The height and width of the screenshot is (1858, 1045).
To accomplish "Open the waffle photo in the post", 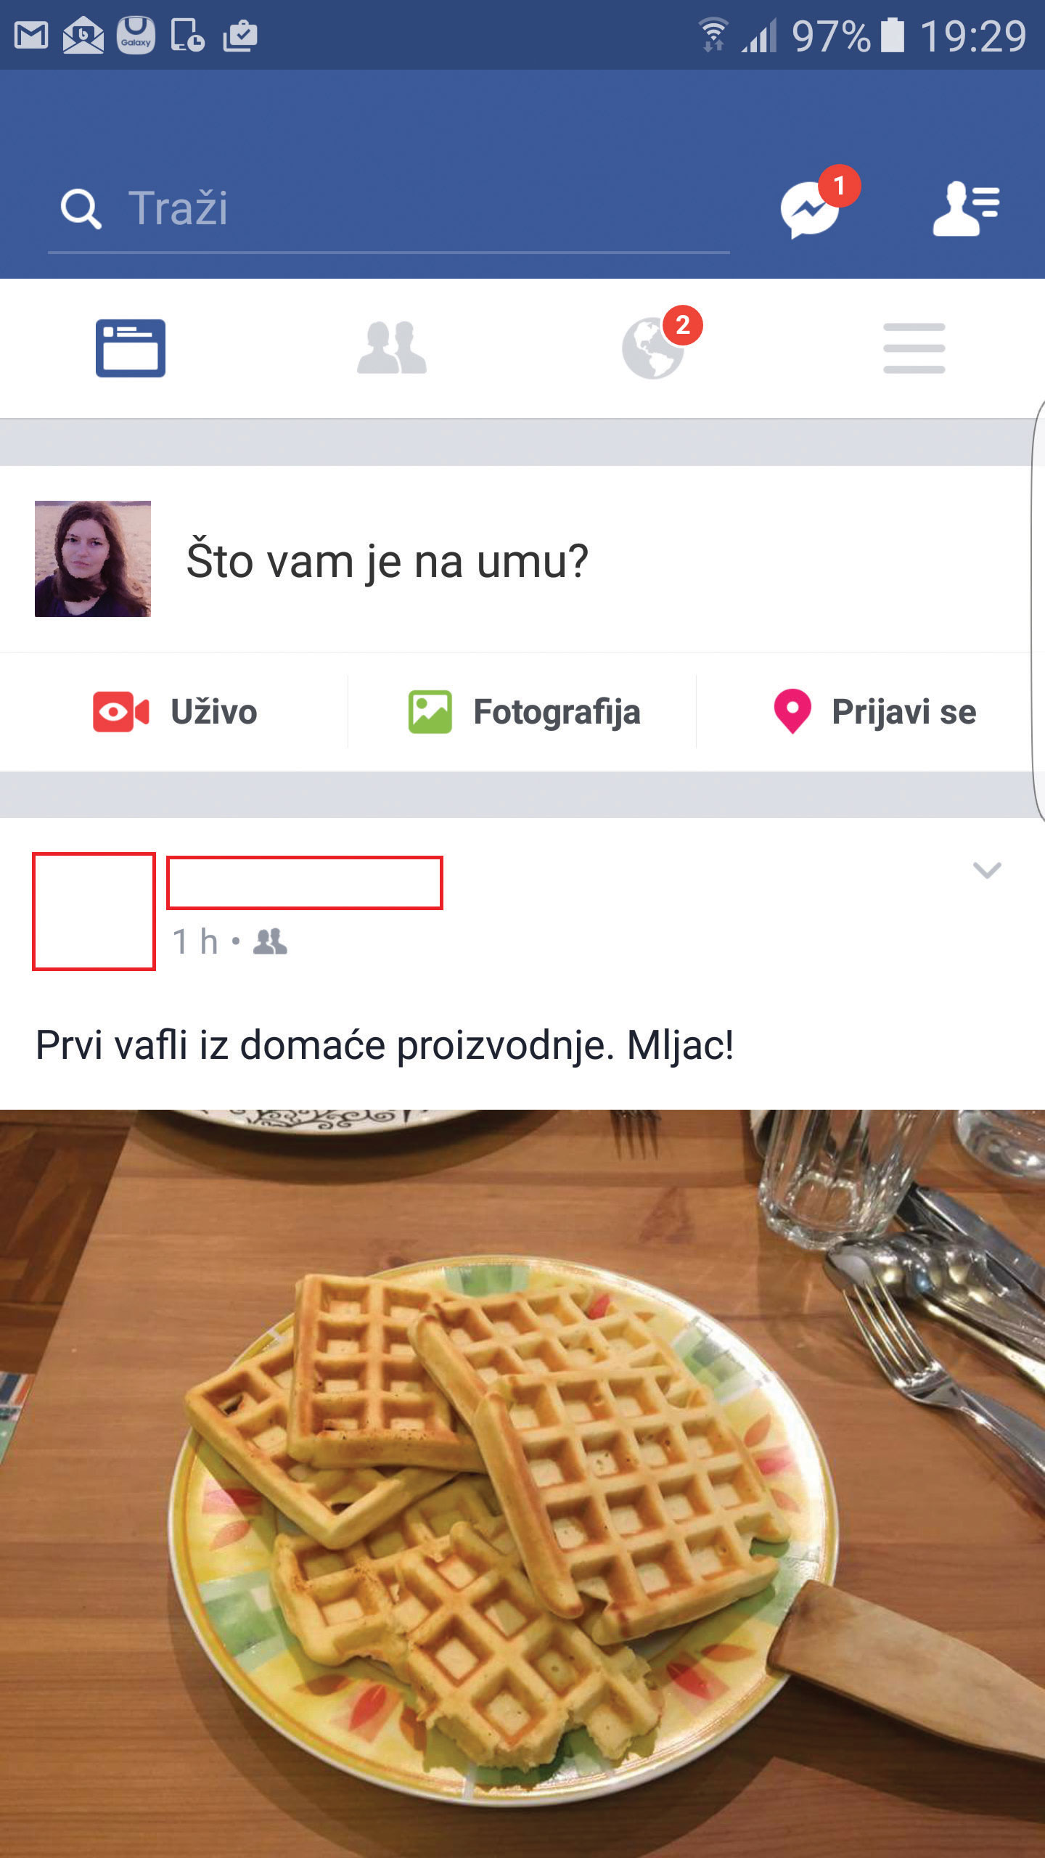I will pyautogui.click(x=522, y=1483).
